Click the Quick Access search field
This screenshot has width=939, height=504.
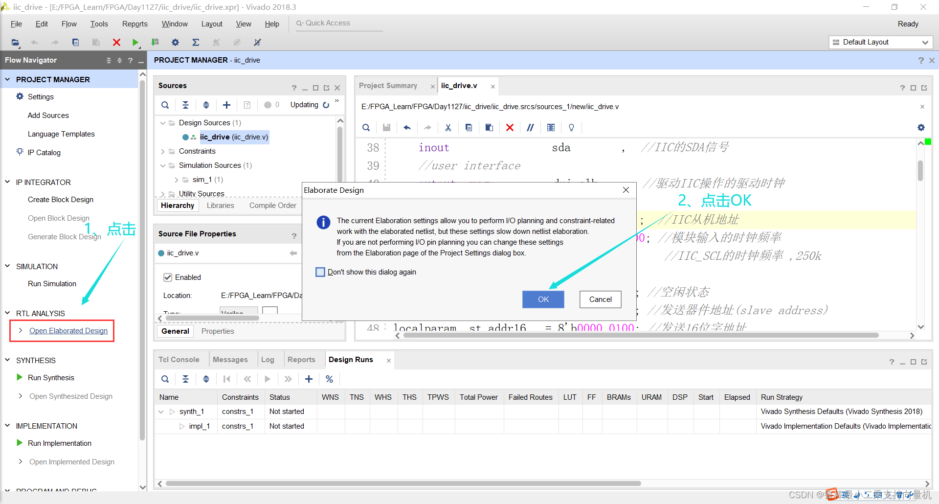tap(339, 23)
